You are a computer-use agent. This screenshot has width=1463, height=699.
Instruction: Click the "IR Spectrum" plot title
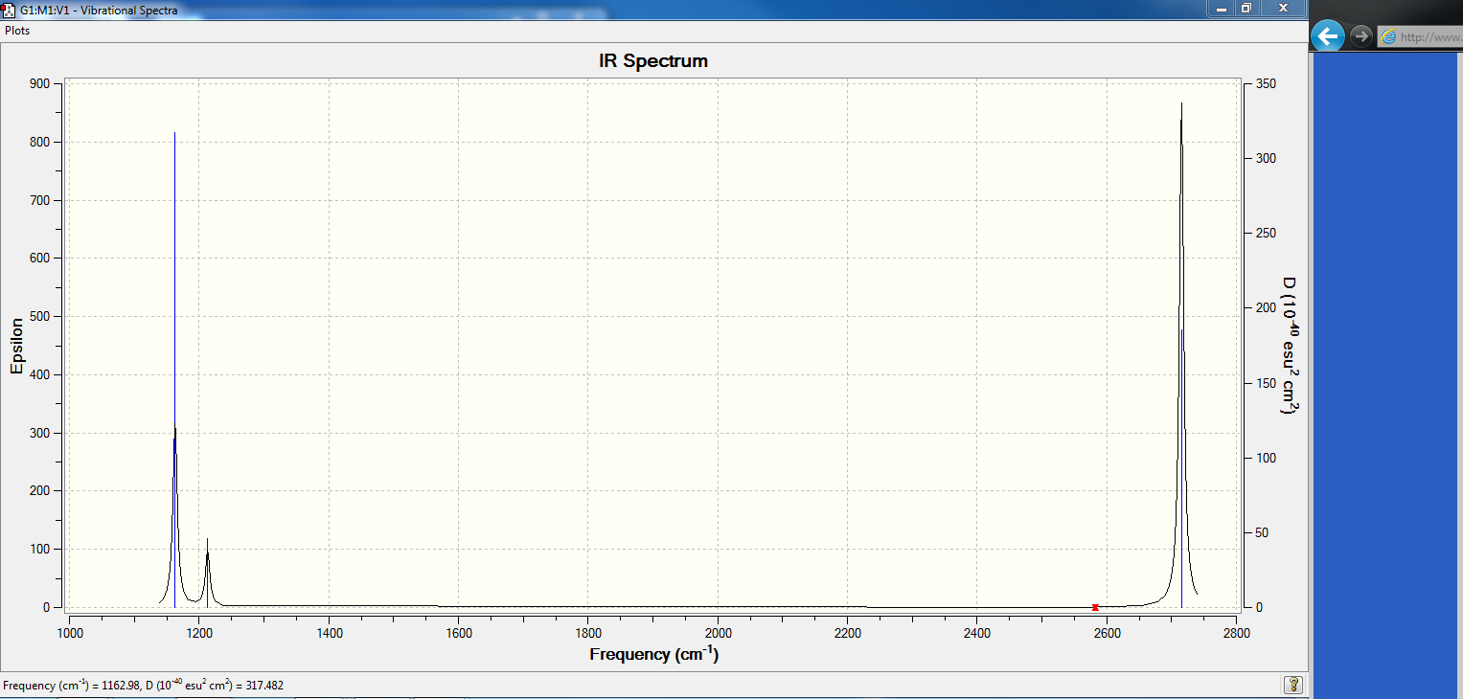click(x=653, y=61)
